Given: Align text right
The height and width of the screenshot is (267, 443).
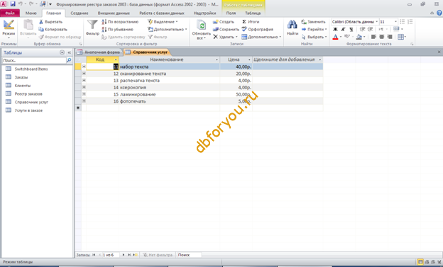Looking at the screenshot, I should (390, 37).
